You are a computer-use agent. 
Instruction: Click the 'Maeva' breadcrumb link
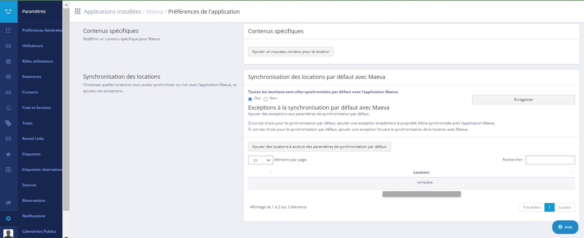click(x=154, y=12)
